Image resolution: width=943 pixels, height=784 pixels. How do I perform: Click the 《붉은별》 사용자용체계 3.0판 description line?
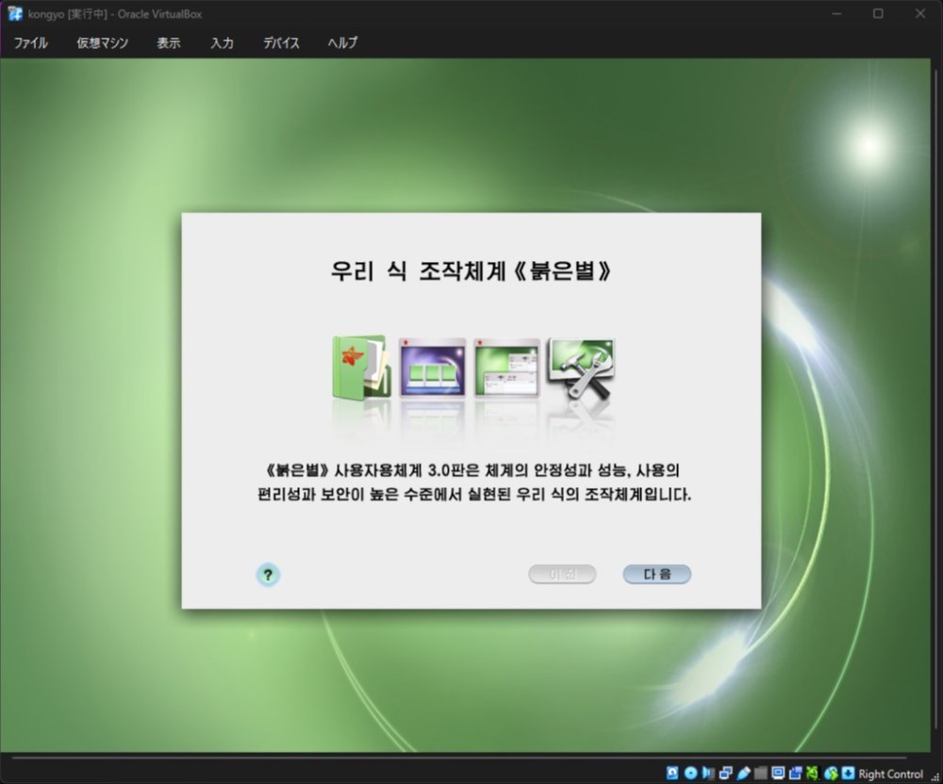click(x=472, y=470)
